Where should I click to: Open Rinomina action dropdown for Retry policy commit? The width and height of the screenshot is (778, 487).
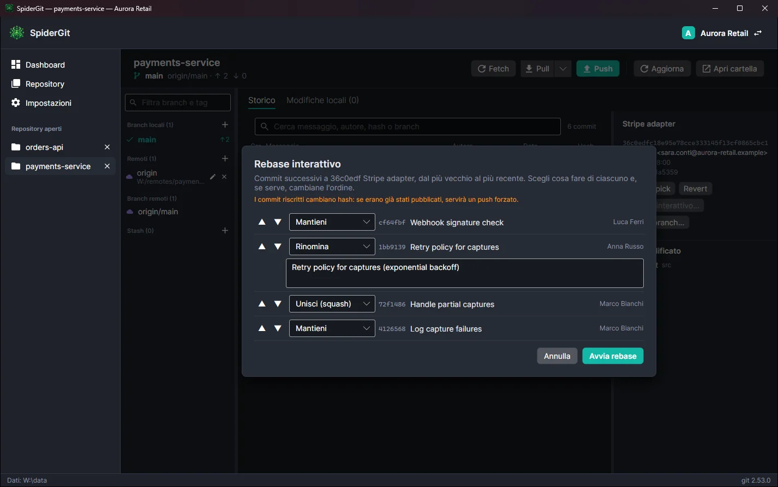point(332,246)
